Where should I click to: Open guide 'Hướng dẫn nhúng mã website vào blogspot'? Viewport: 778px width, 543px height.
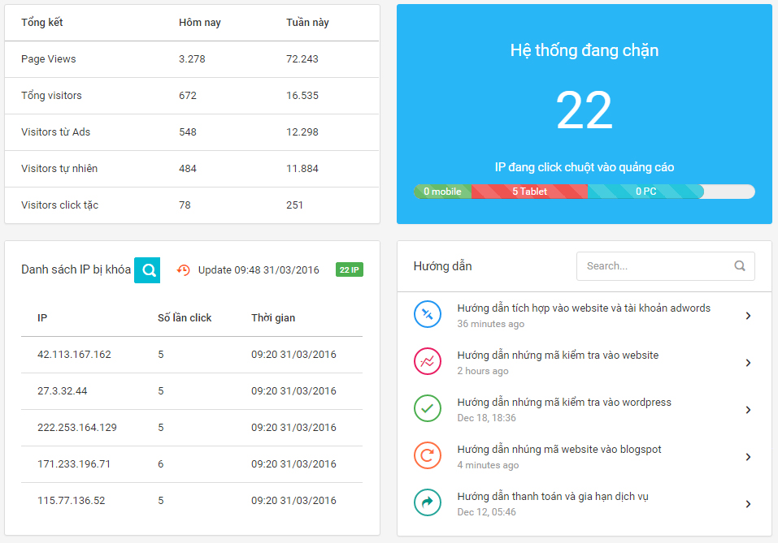(x=559, y=450)
